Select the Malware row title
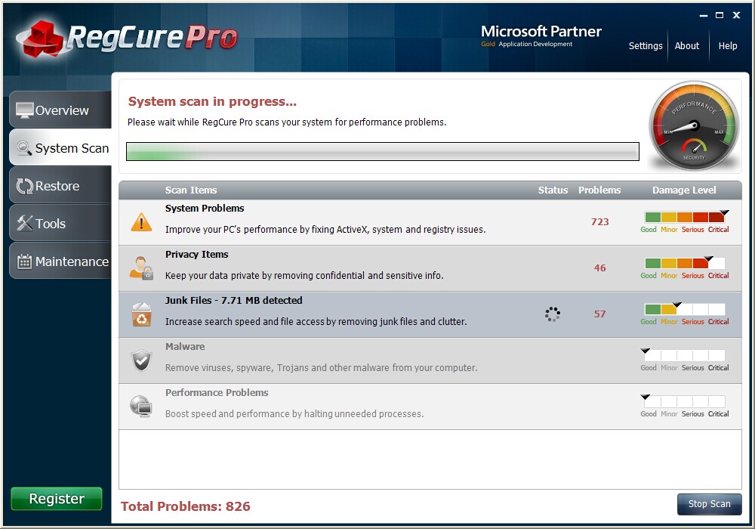Screen dimensions: 755x529 [185, 346]
